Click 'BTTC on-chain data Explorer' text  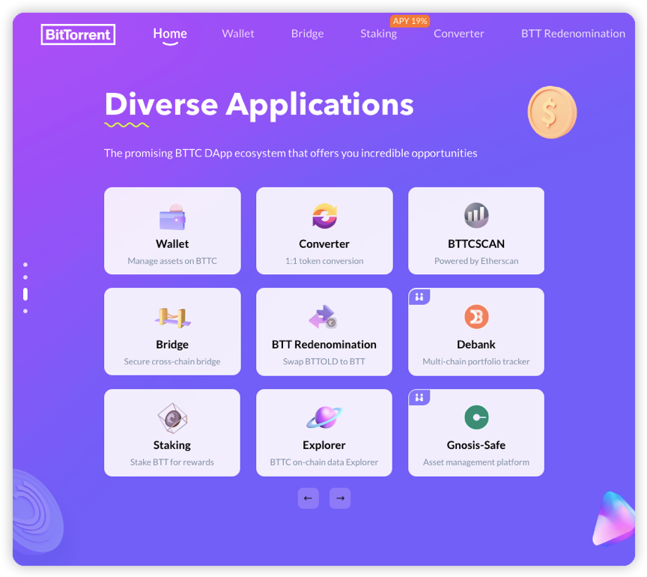pos(324,462)
